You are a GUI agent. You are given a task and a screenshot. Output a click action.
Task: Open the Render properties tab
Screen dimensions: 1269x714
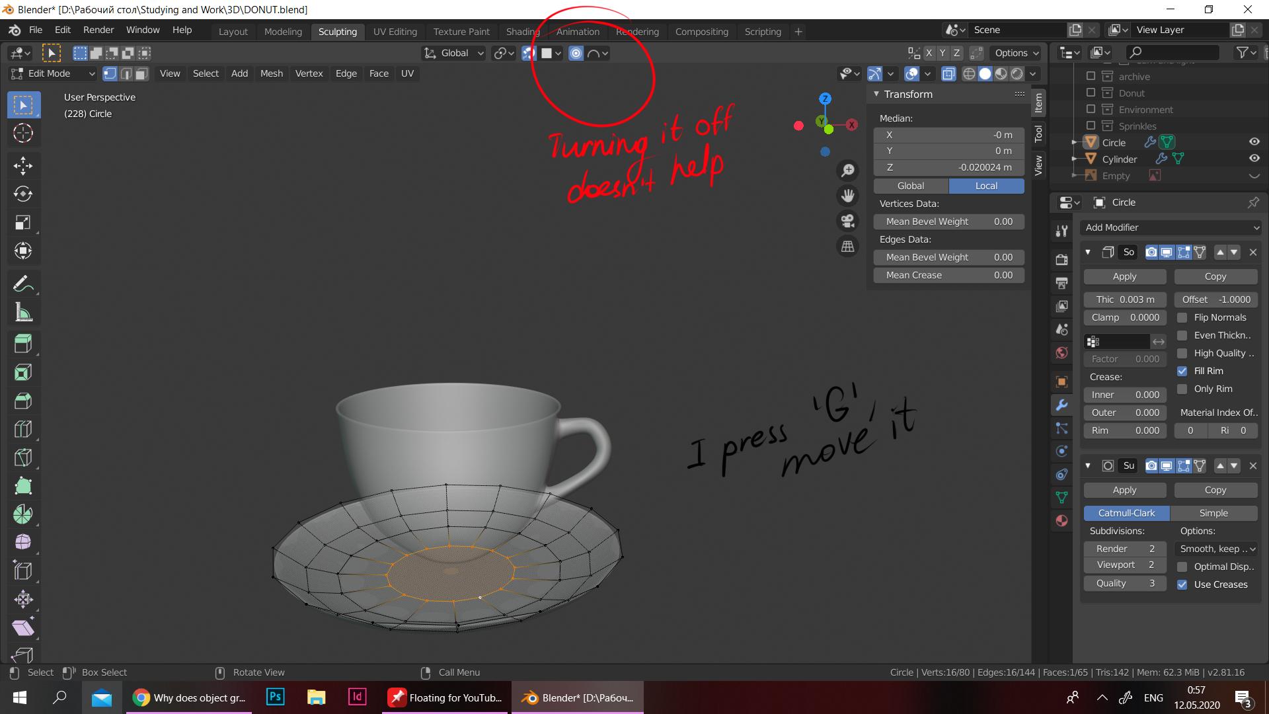point(1061,259)
